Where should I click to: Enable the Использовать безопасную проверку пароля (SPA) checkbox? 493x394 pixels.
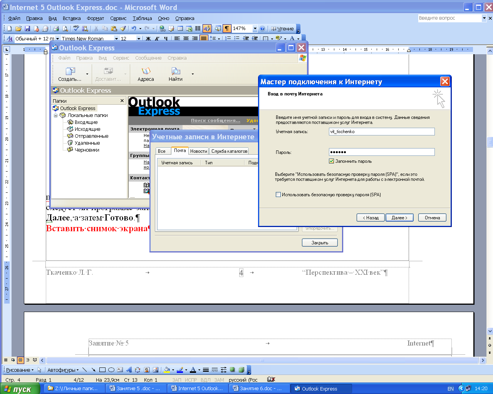[278, 195]
